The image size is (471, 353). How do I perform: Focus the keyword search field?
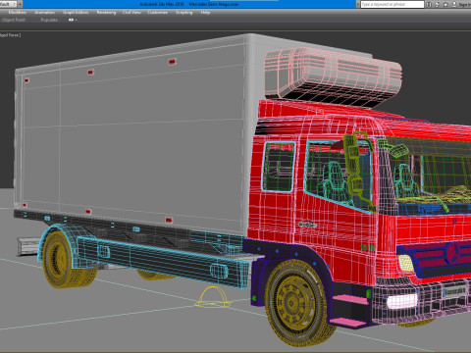tap(392, 4)
